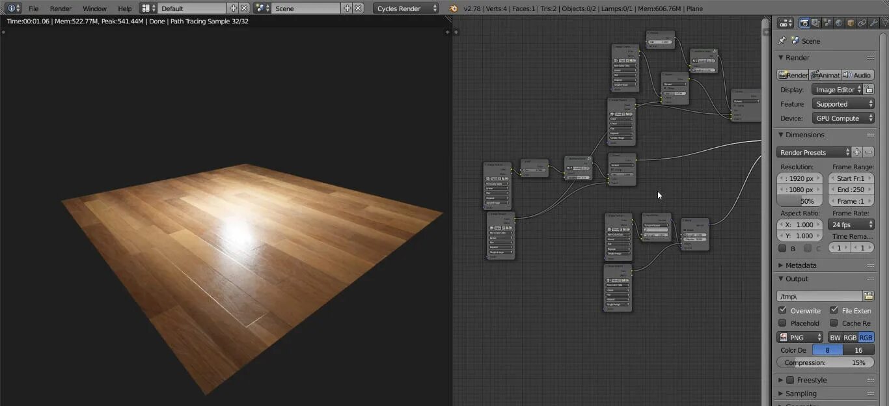889x406 pixels.
Task: Open the Constraints properties tab (chain icon)
Action: pos(862,23)
